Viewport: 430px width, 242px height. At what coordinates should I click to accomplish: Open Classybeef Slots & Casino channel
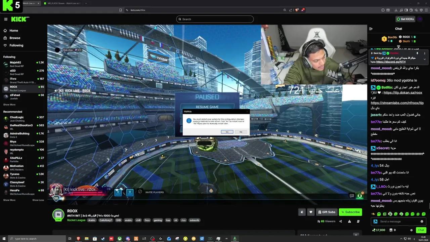(24, 184)
